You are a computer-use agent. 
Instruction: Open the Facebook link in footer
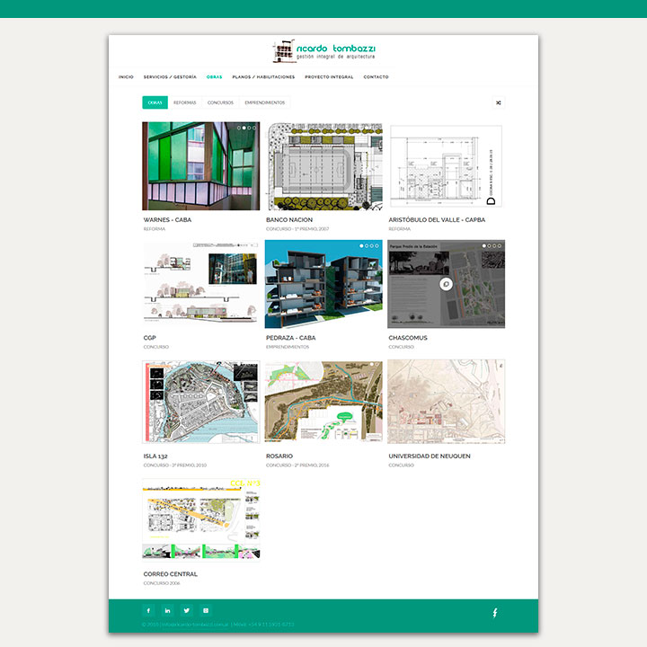click(x=149, y=610)
